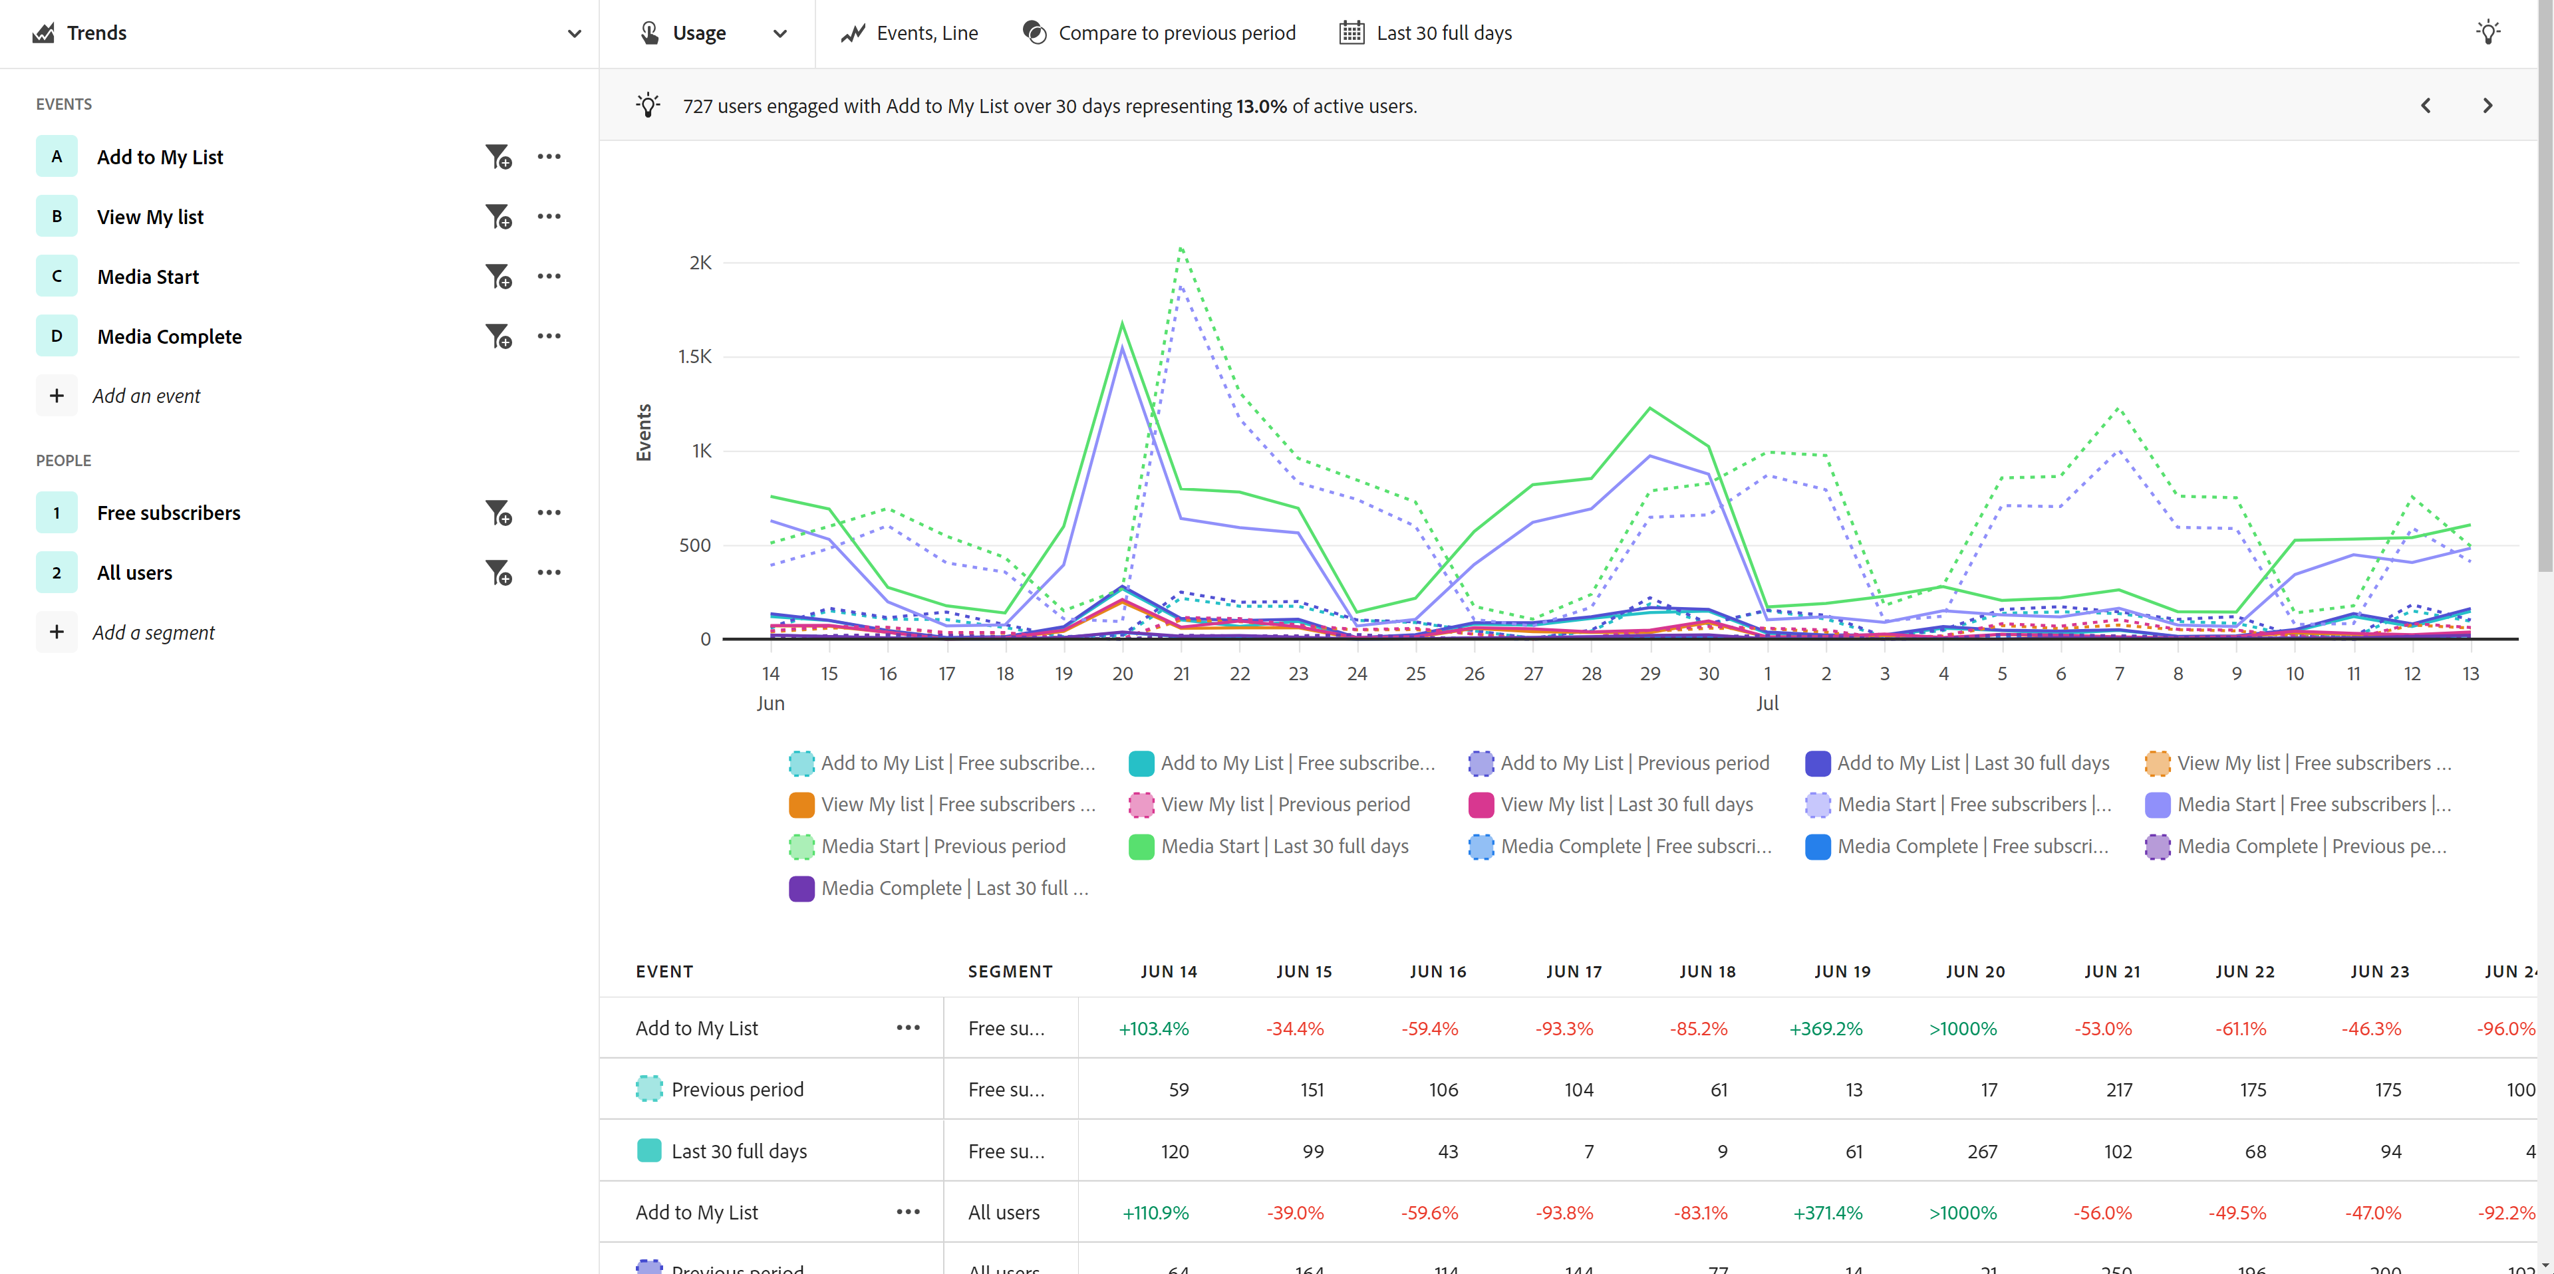Open more options for View My list
The width and height of the screenshot is (2554, 1274).
pyautogui.click(x=548, y=216)
